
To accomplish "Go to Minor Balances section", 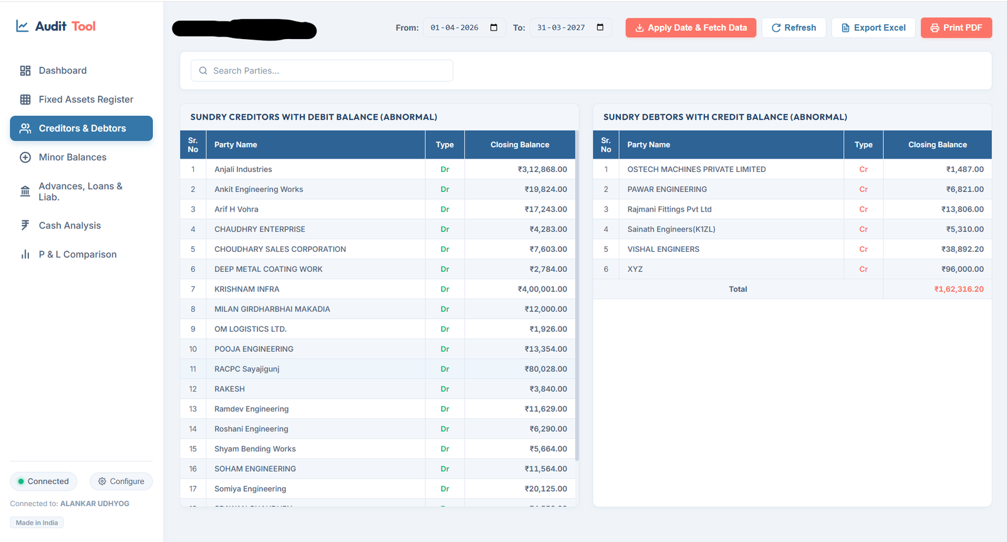I will pos(81,157).
